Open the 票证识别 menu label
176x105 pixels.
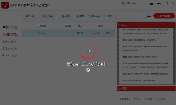tap(12, 42)
